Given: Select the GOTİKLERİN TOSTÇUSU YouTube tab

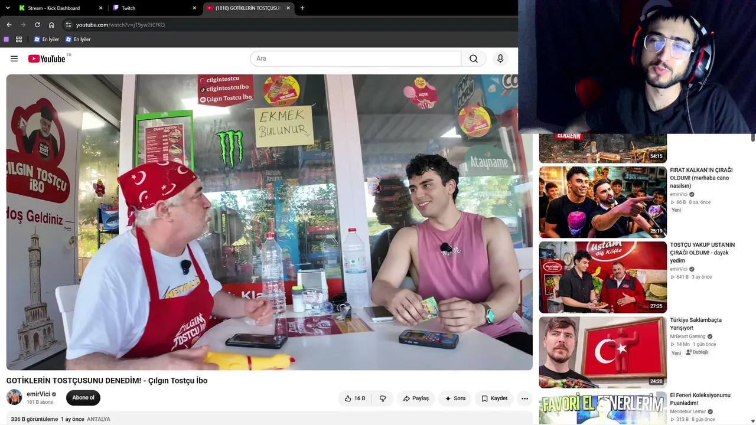Looking at the screenshot, I should coord(249,8).
